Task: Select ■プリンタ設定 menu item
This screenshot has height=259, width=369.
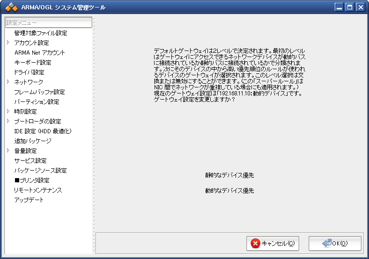Action: tap(31, 180)
